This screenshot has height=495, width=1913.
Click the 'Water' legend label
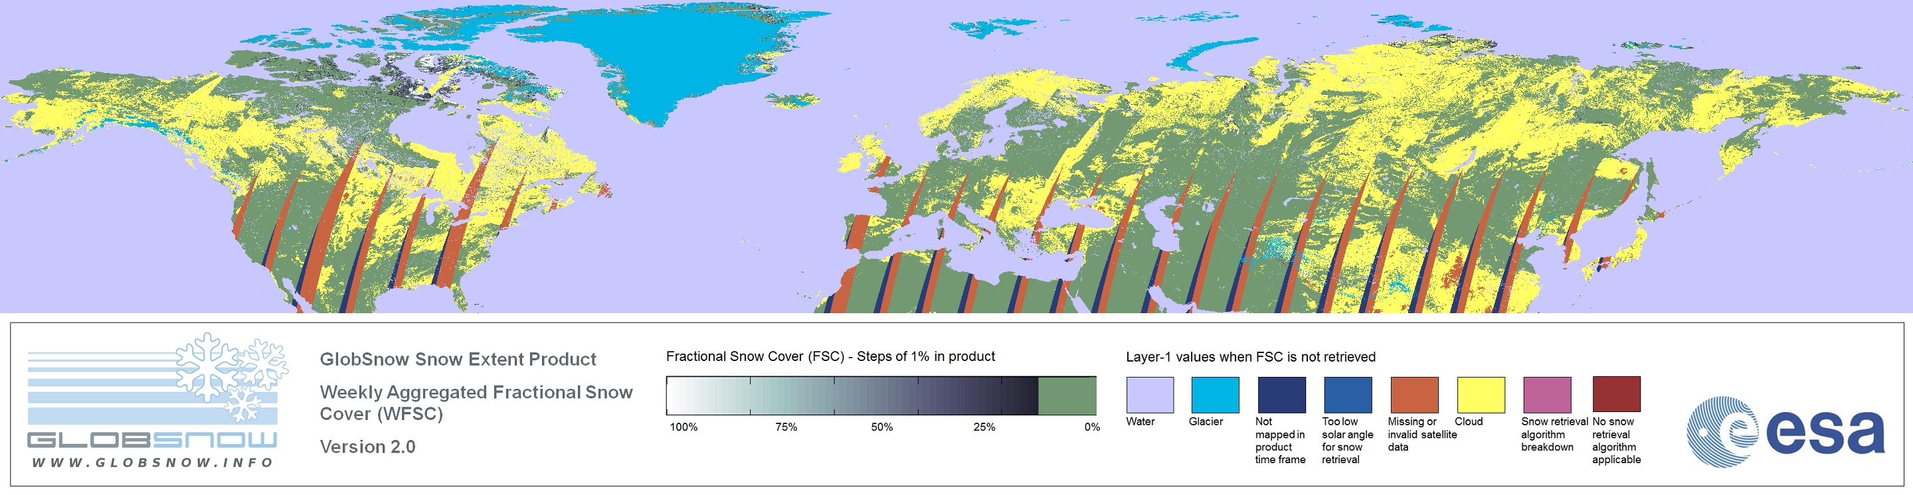[1140, 421]
